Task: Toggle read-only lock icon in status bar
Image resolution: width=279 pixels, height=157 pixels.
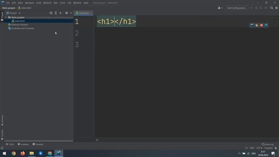Action: click(276, 148)
